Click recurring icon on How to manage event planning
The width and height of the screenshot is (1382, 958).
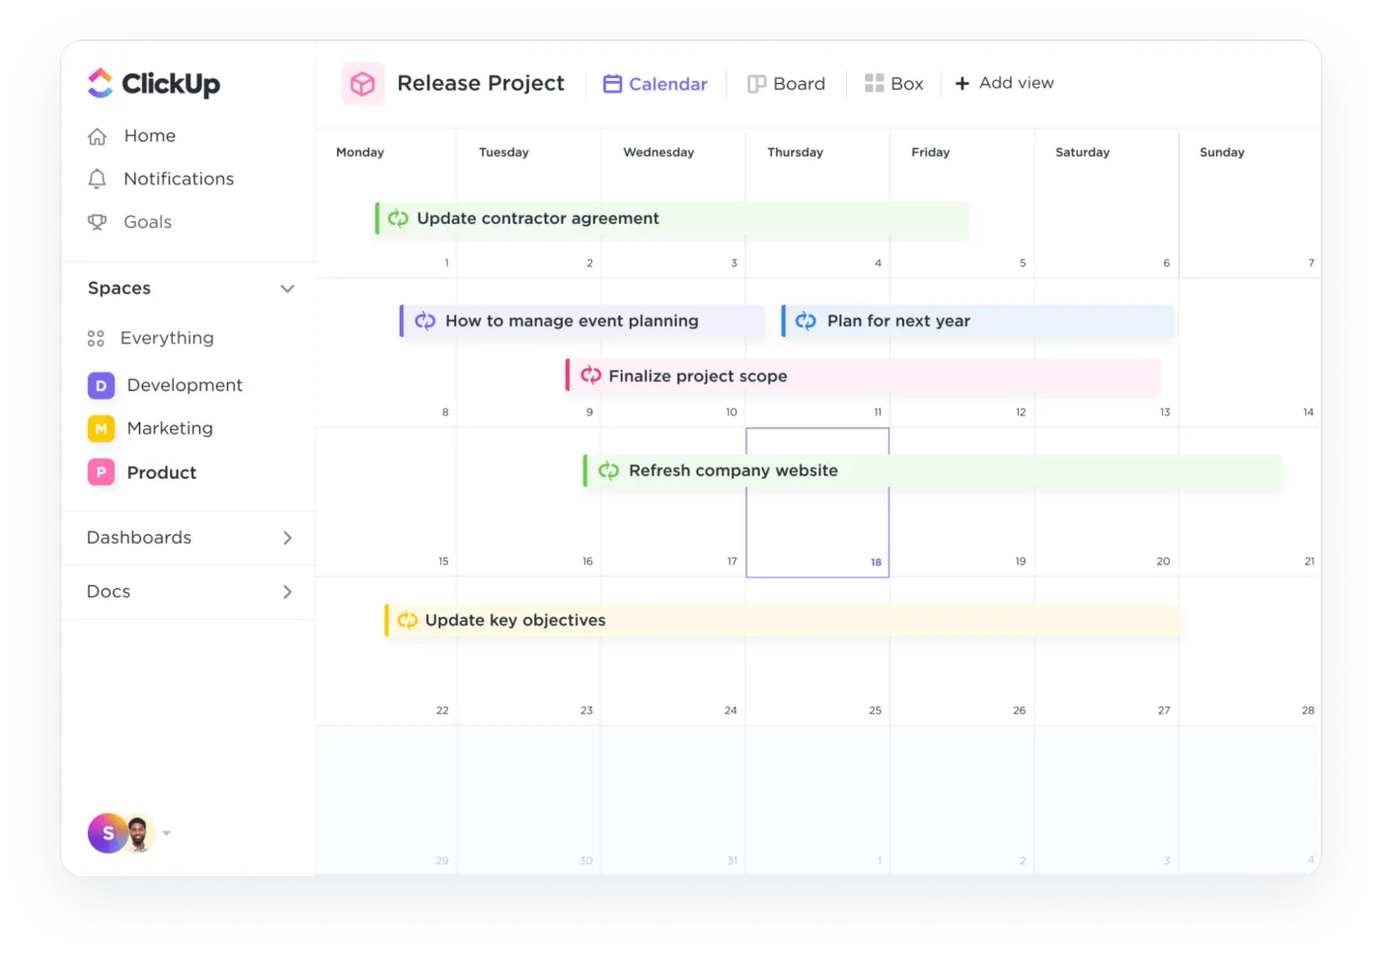tap(425, 321)
